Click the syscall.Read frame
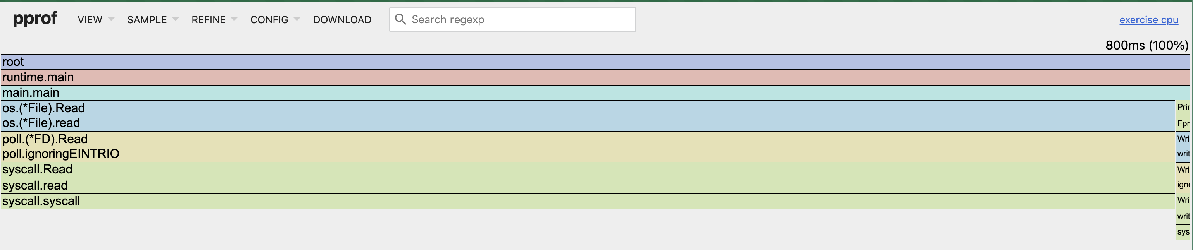This screenshot has height=250, width=1193. tap(588, 170)
